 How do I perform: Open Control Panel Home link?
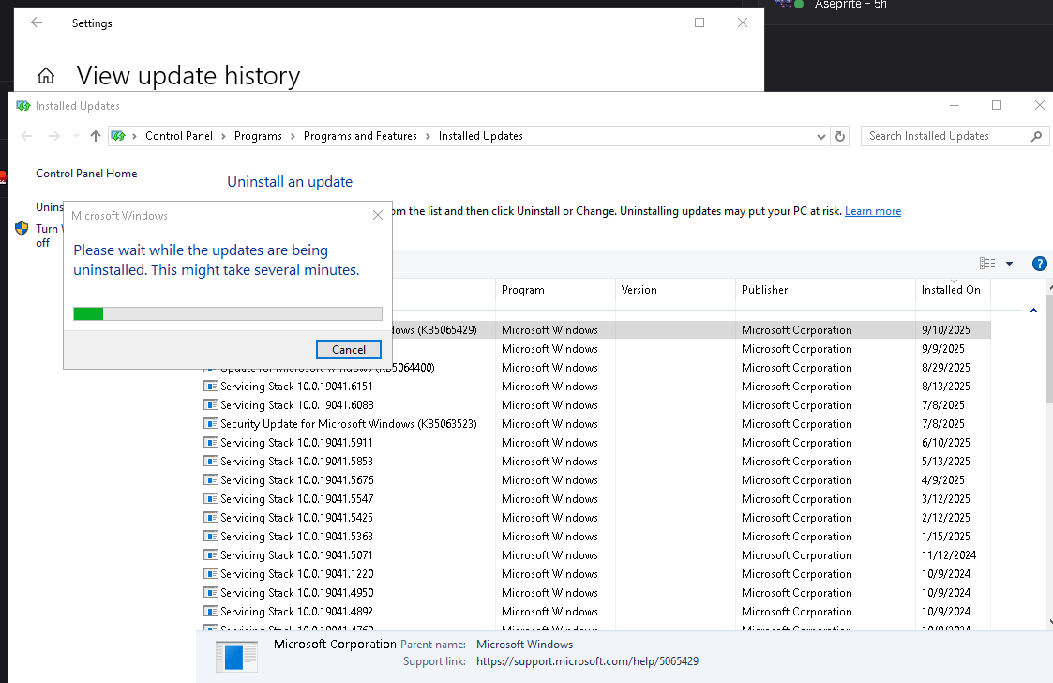click(86, 174)
